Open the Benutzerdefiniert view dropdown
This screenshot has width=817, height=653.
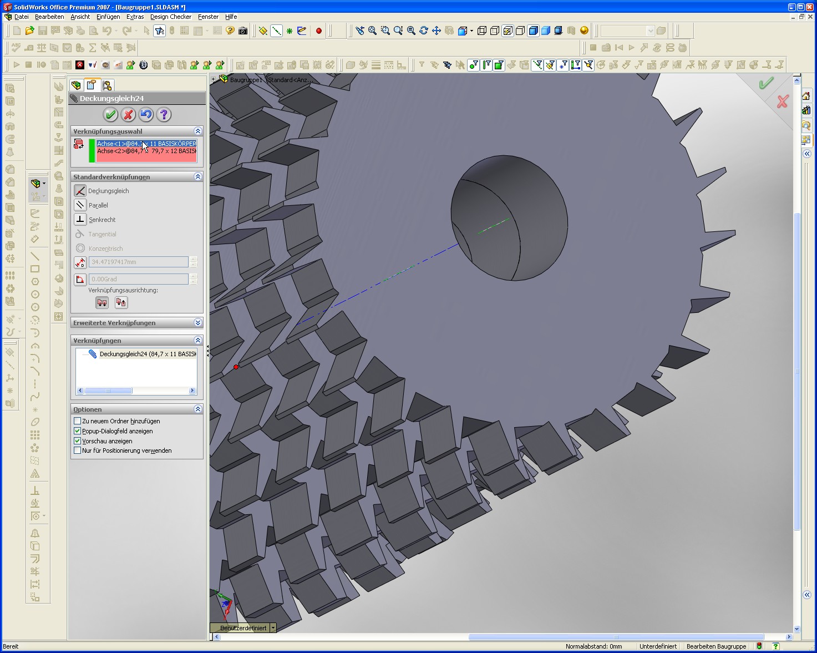click(x=273, y=628)
